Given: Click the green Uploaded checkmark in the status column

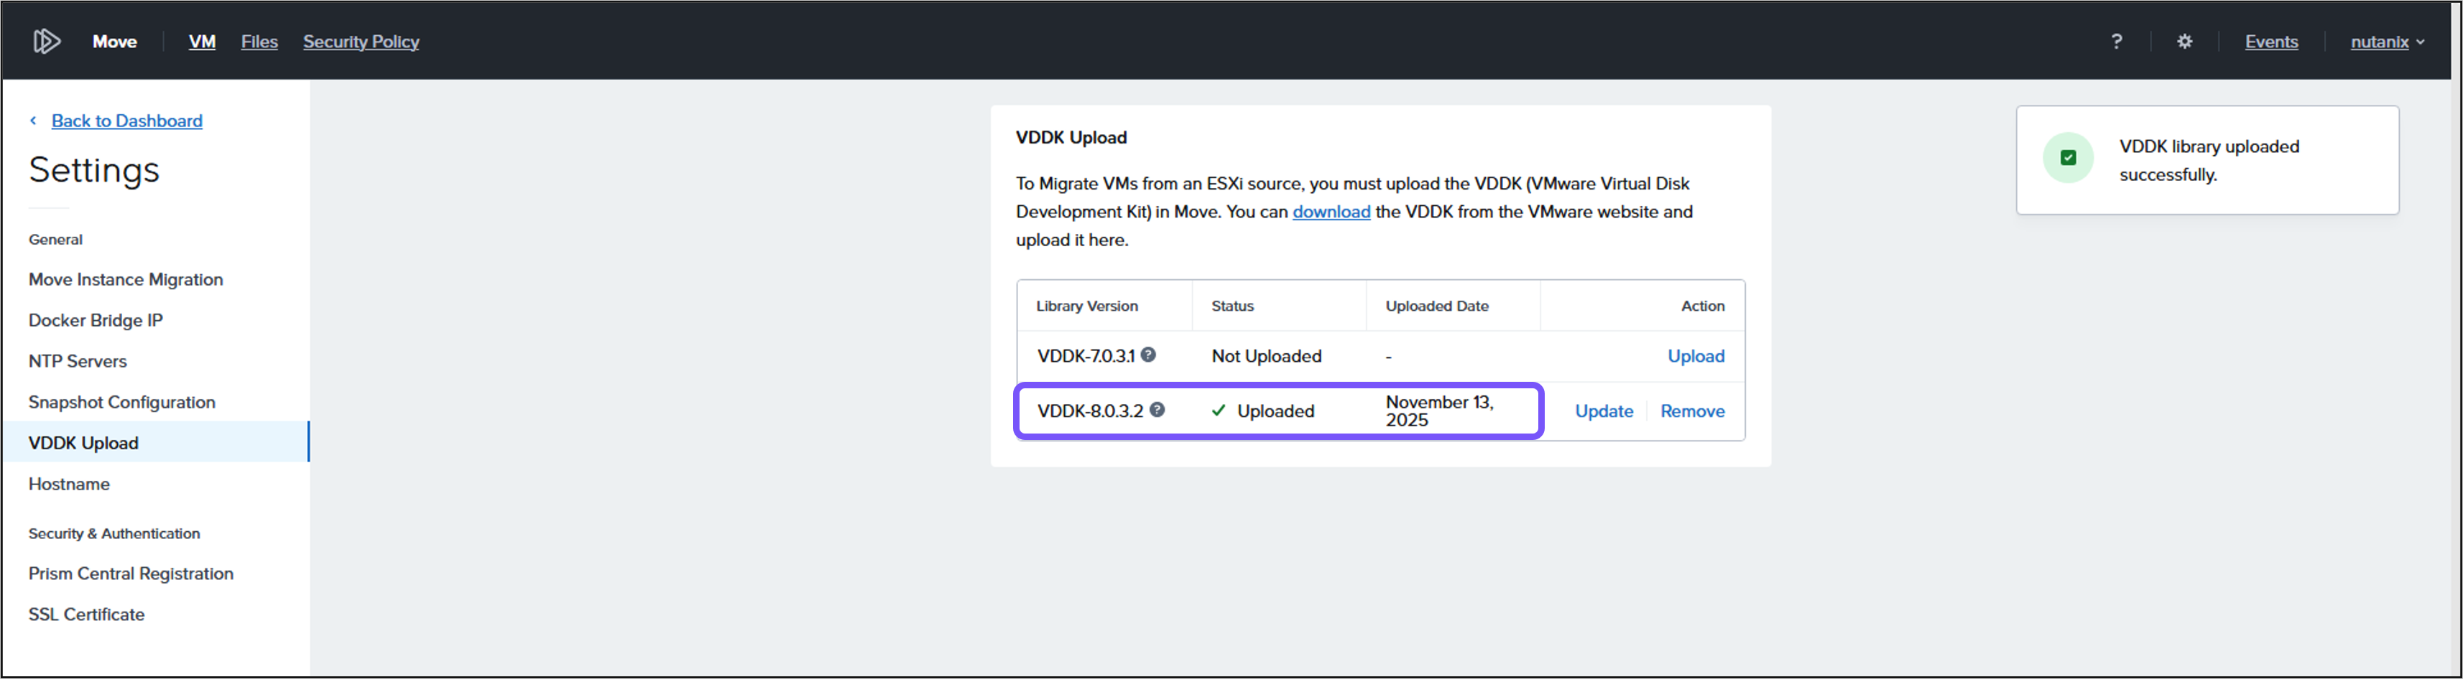Looking at the screenshot, I should [1218, 410].
